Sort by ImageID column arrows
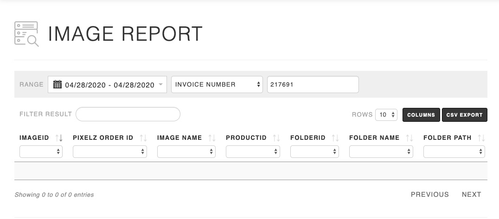The width and height of the screenshot is (499, 219). pyautogui.click(x=59, y=138)
